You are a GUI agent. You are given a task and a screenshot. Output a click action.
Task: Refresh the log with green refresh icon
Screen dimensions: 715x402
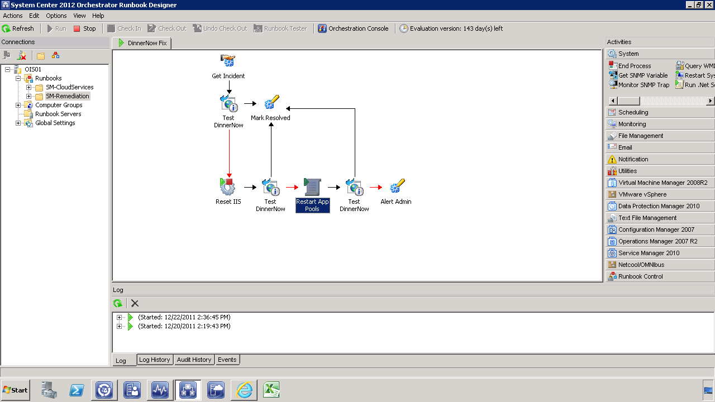(x=118, y=303)
